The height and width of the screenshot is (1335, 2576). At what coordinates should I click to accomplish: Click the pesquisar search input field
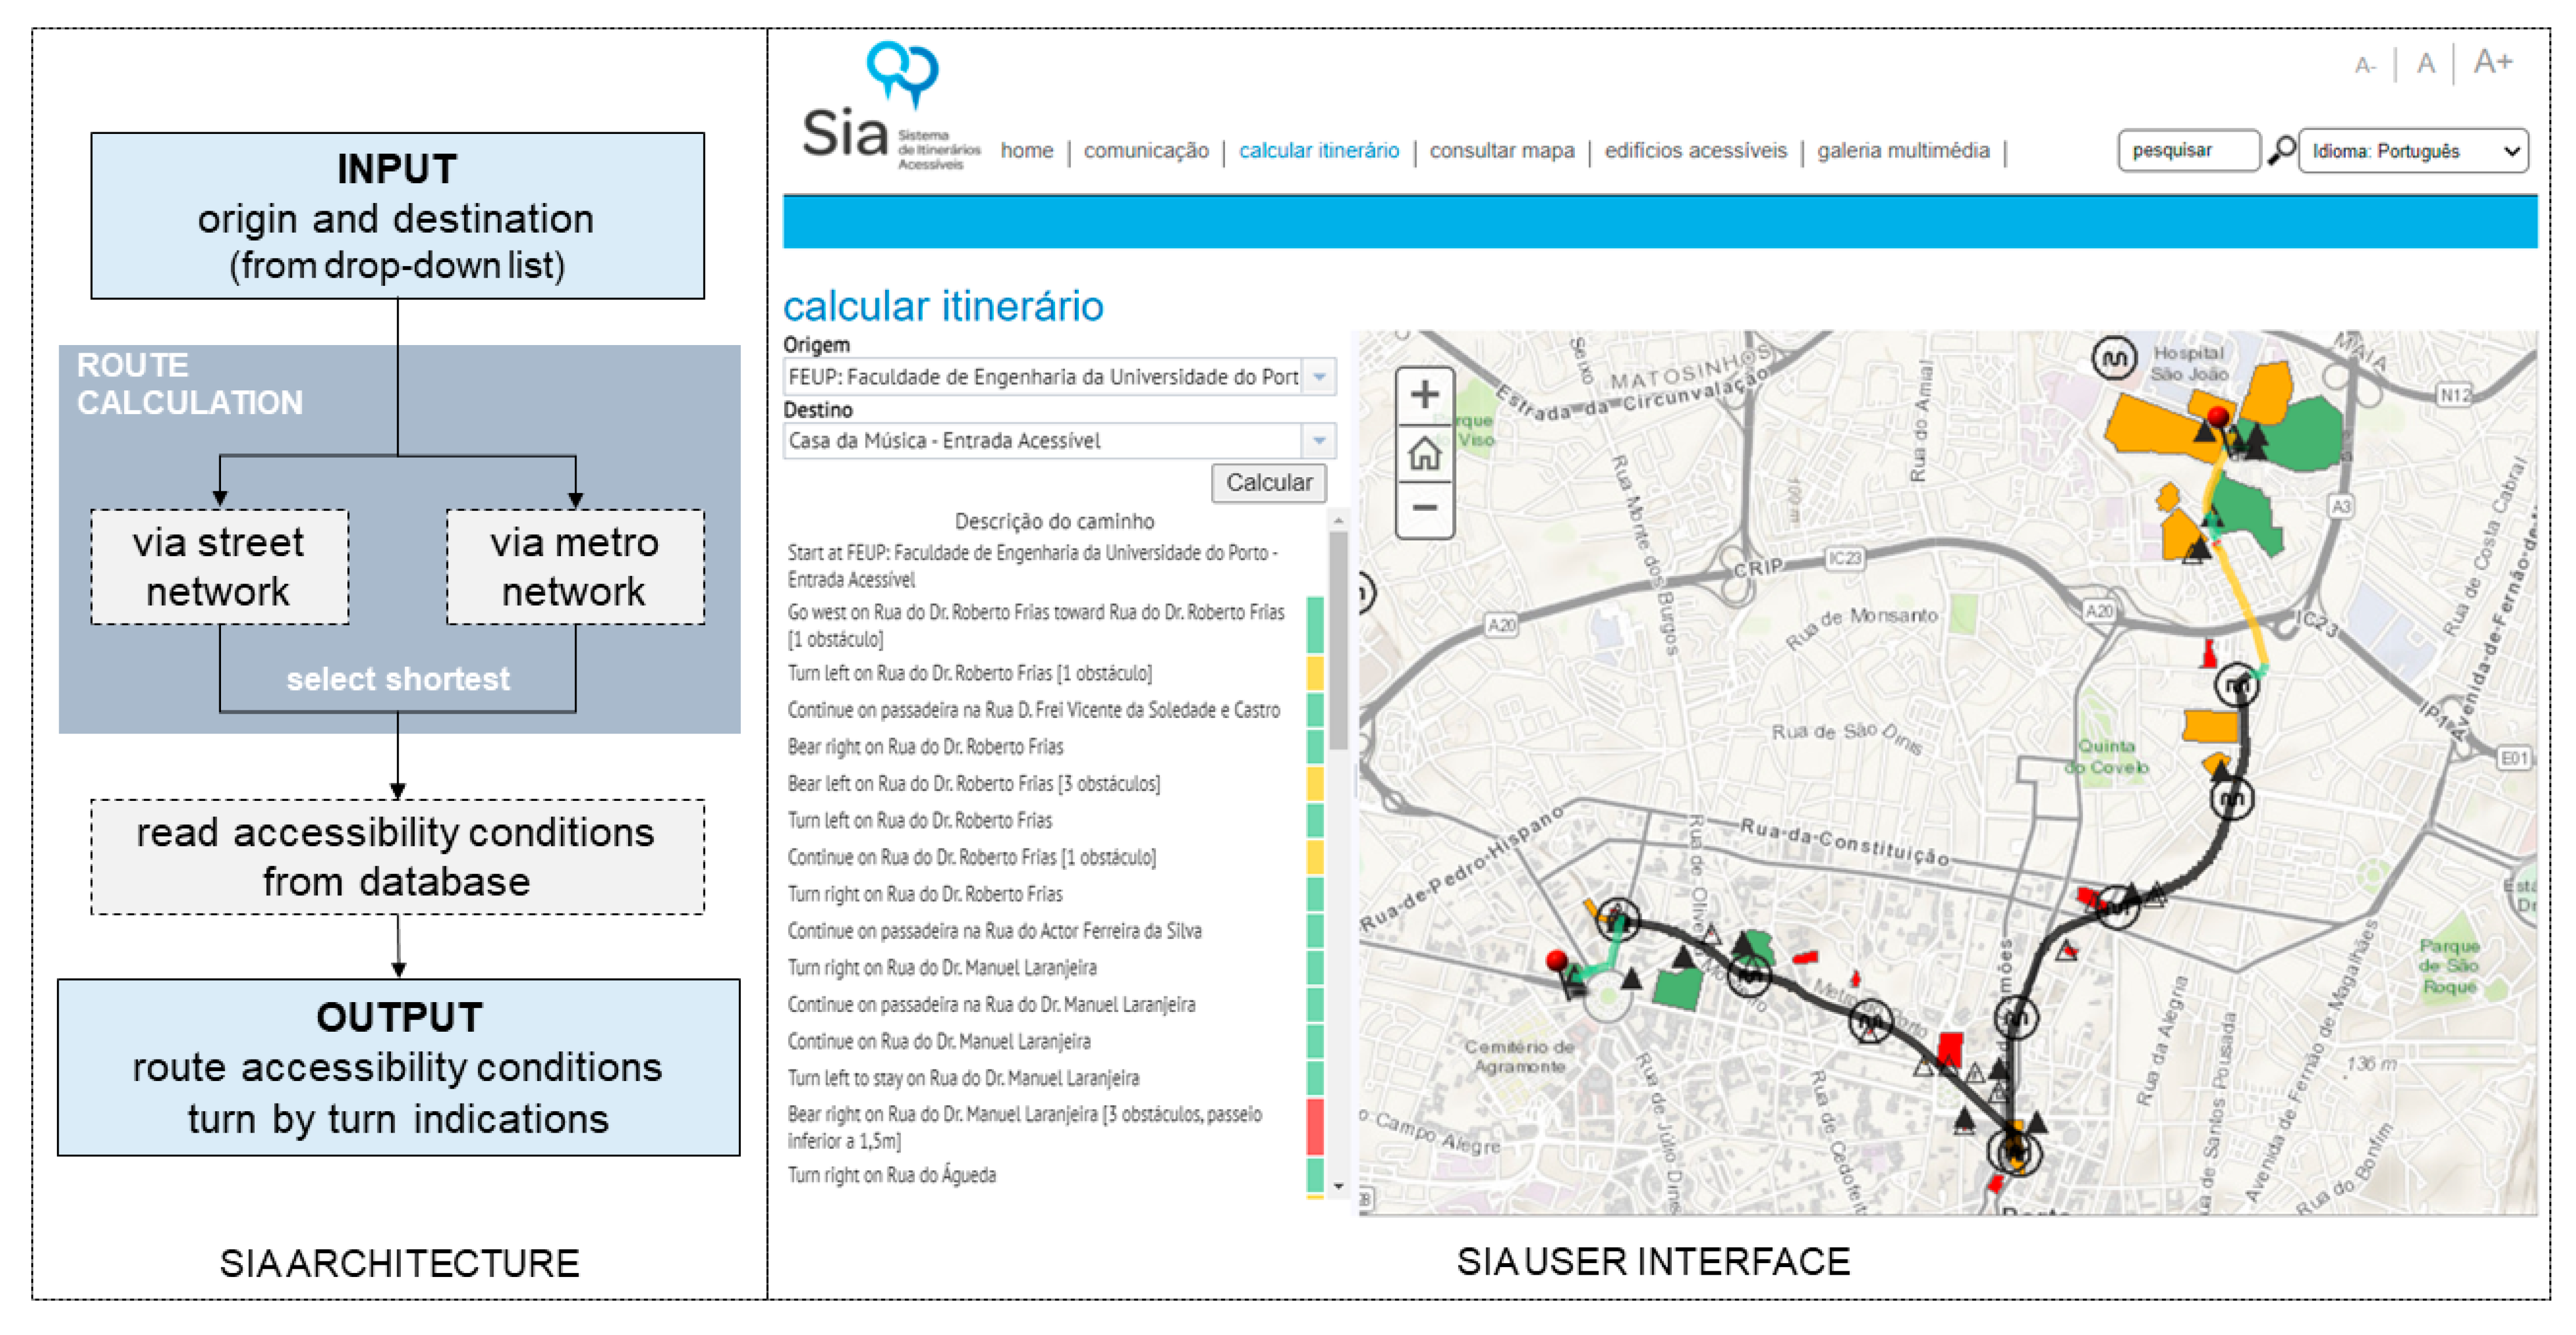click(x=2188, y=151)
